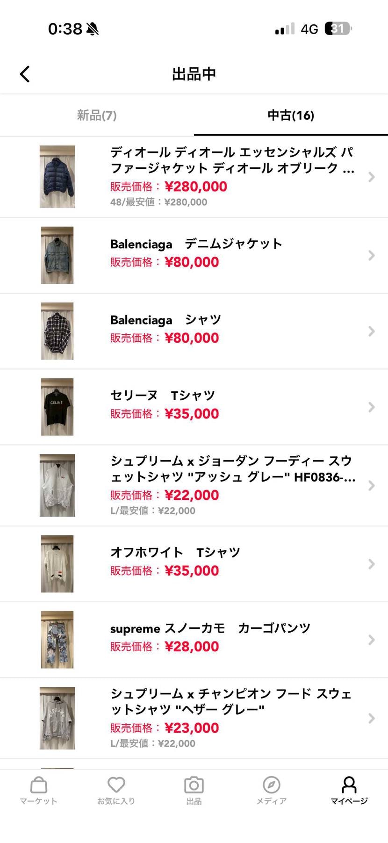Tap chevron on オフホワイト Tシャツ row
The image size is (388, 843).
pos(372,564)
